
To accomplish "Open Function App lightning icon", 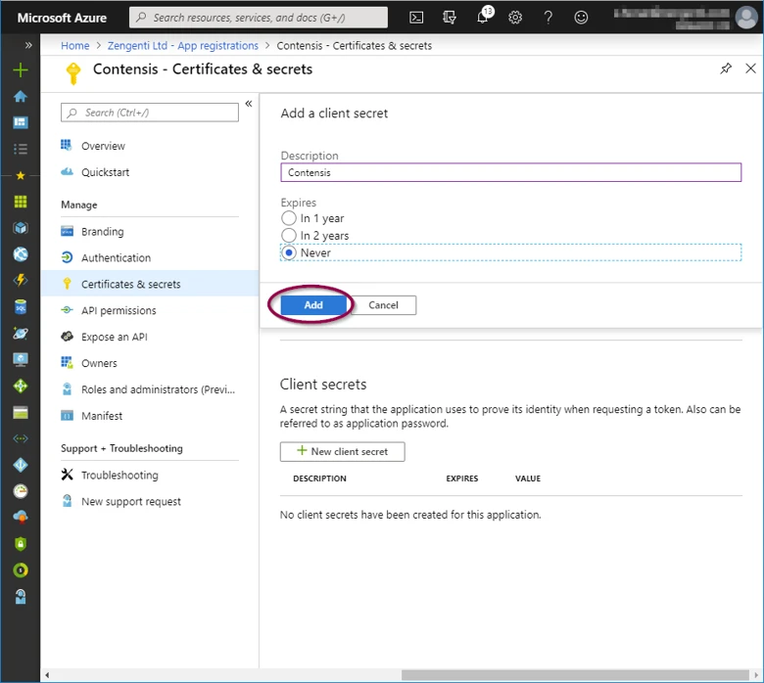I will click(21, 281).
